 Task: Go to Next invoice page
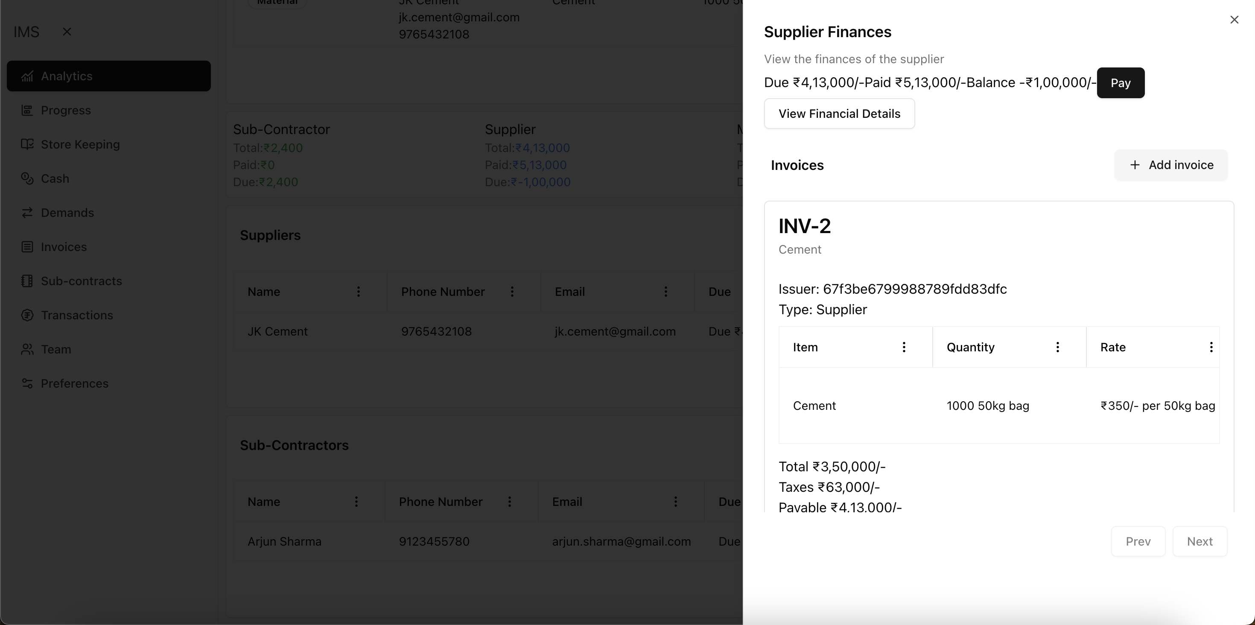(1200, 541)
